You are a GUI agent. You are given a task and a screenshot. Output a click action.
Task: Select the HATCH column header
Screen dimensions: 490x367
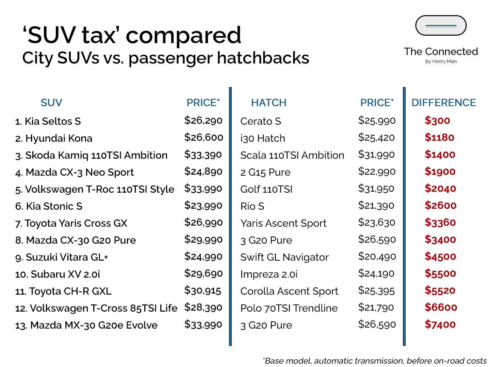click(x=268, y=103)
